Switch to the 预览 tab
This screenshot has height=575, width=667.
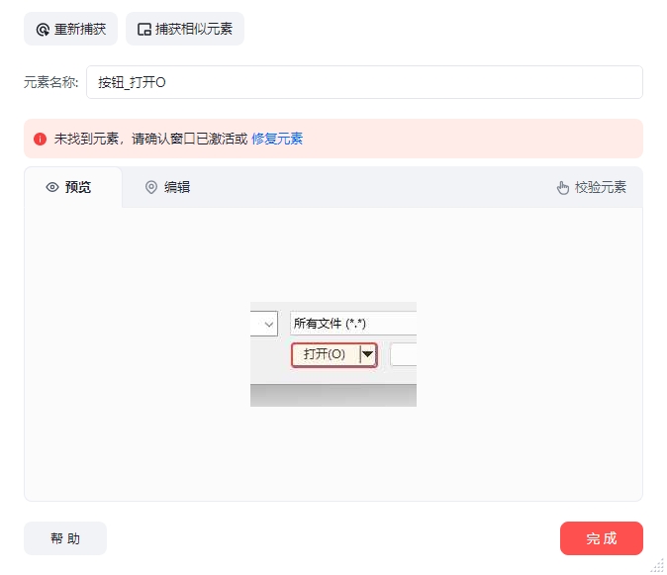point(73,187)
